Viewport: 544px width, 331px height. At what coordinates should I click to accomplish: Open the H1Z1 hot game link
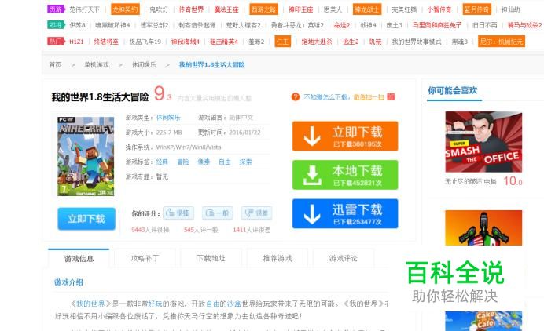[x=76, y=42]
